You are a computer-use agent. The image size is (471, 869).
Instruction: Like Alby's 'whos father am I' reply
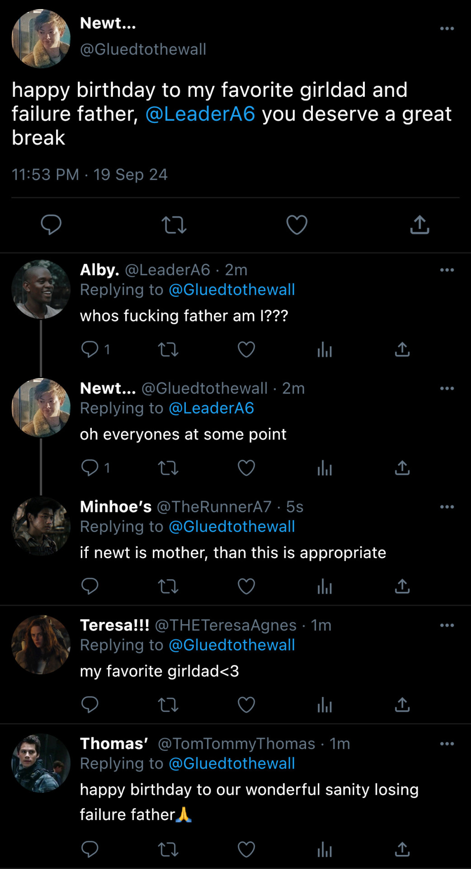[246, 349]
